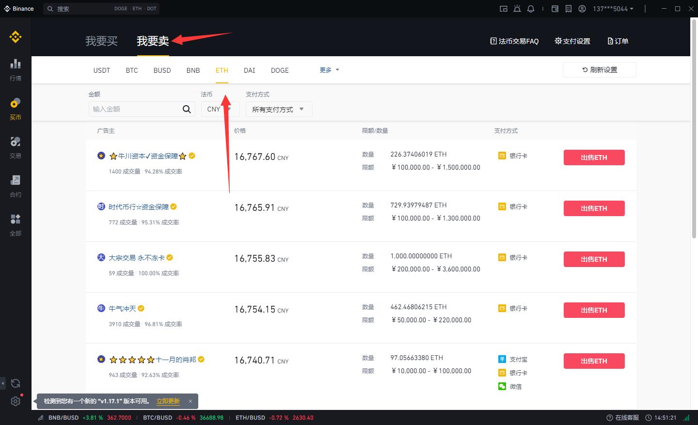Open advertiser 时代币行☆资金保障 profile

(x=139, y=207)
